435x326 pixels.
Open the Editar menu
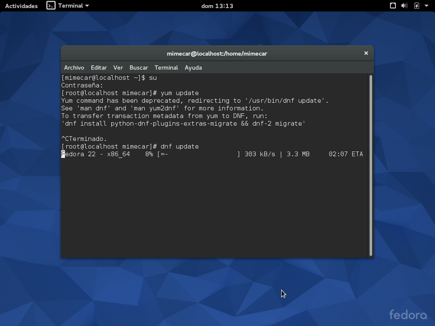[x=99, y=67]
